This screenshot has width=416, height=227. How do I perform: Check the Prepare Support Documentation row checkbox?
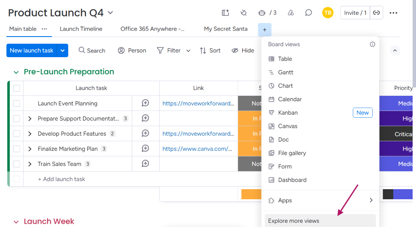point(16,119)
